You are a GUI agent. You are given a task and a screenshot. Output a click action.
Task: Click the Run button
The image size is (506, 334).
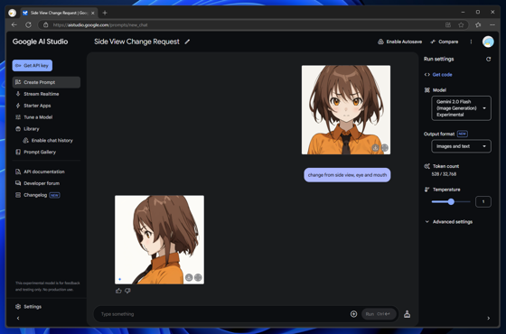coord(379,314)
